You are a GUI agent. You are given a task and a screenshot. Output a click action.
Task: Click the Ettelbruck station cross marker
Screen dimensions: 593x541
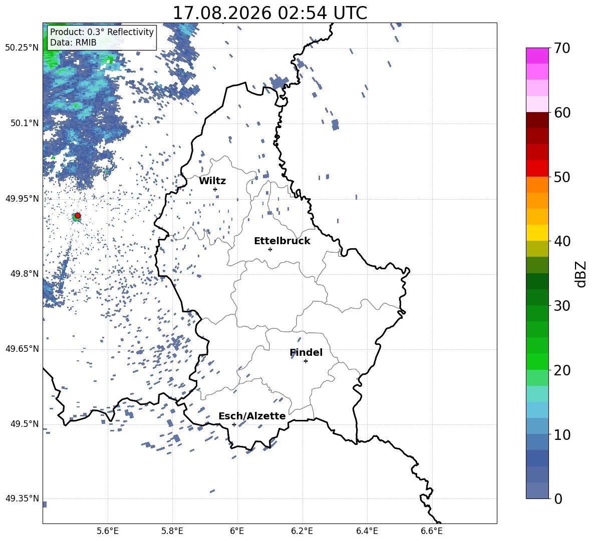point(270,249)
